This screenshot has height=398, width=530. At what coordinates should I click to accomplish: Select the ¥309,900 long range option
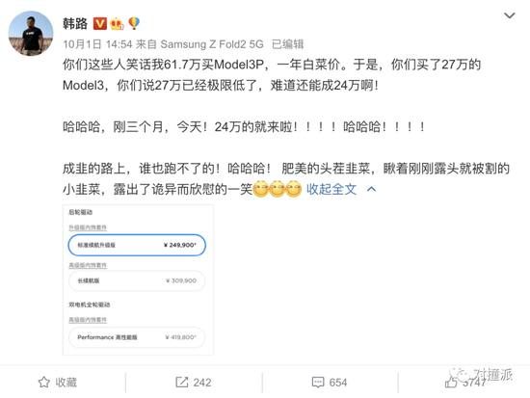coord(137,280)
